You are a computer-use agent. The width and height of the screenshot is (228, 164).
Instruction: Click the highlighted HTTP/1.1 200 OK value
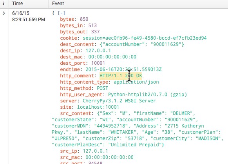[x=121, y=76]
